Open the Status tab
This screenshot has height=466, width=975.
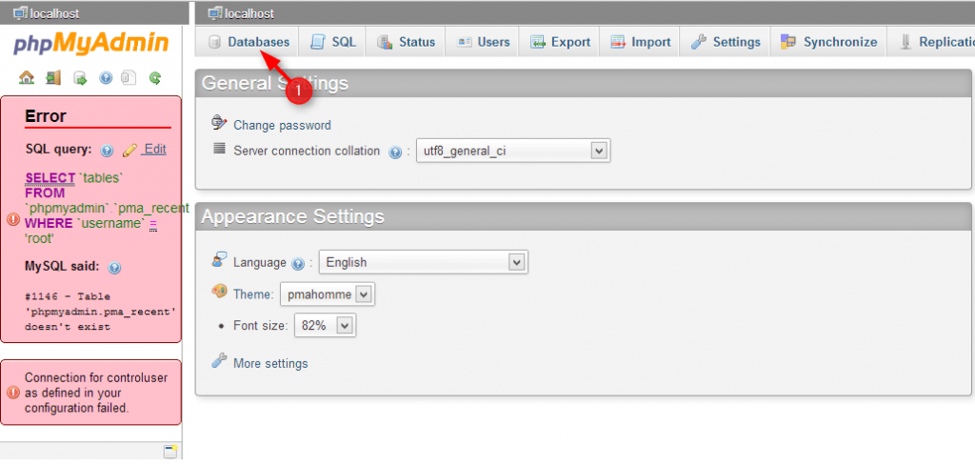tap(406, 42)
